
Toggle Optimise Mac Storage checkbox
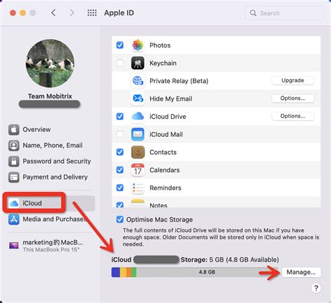click(x=120, y=219)
